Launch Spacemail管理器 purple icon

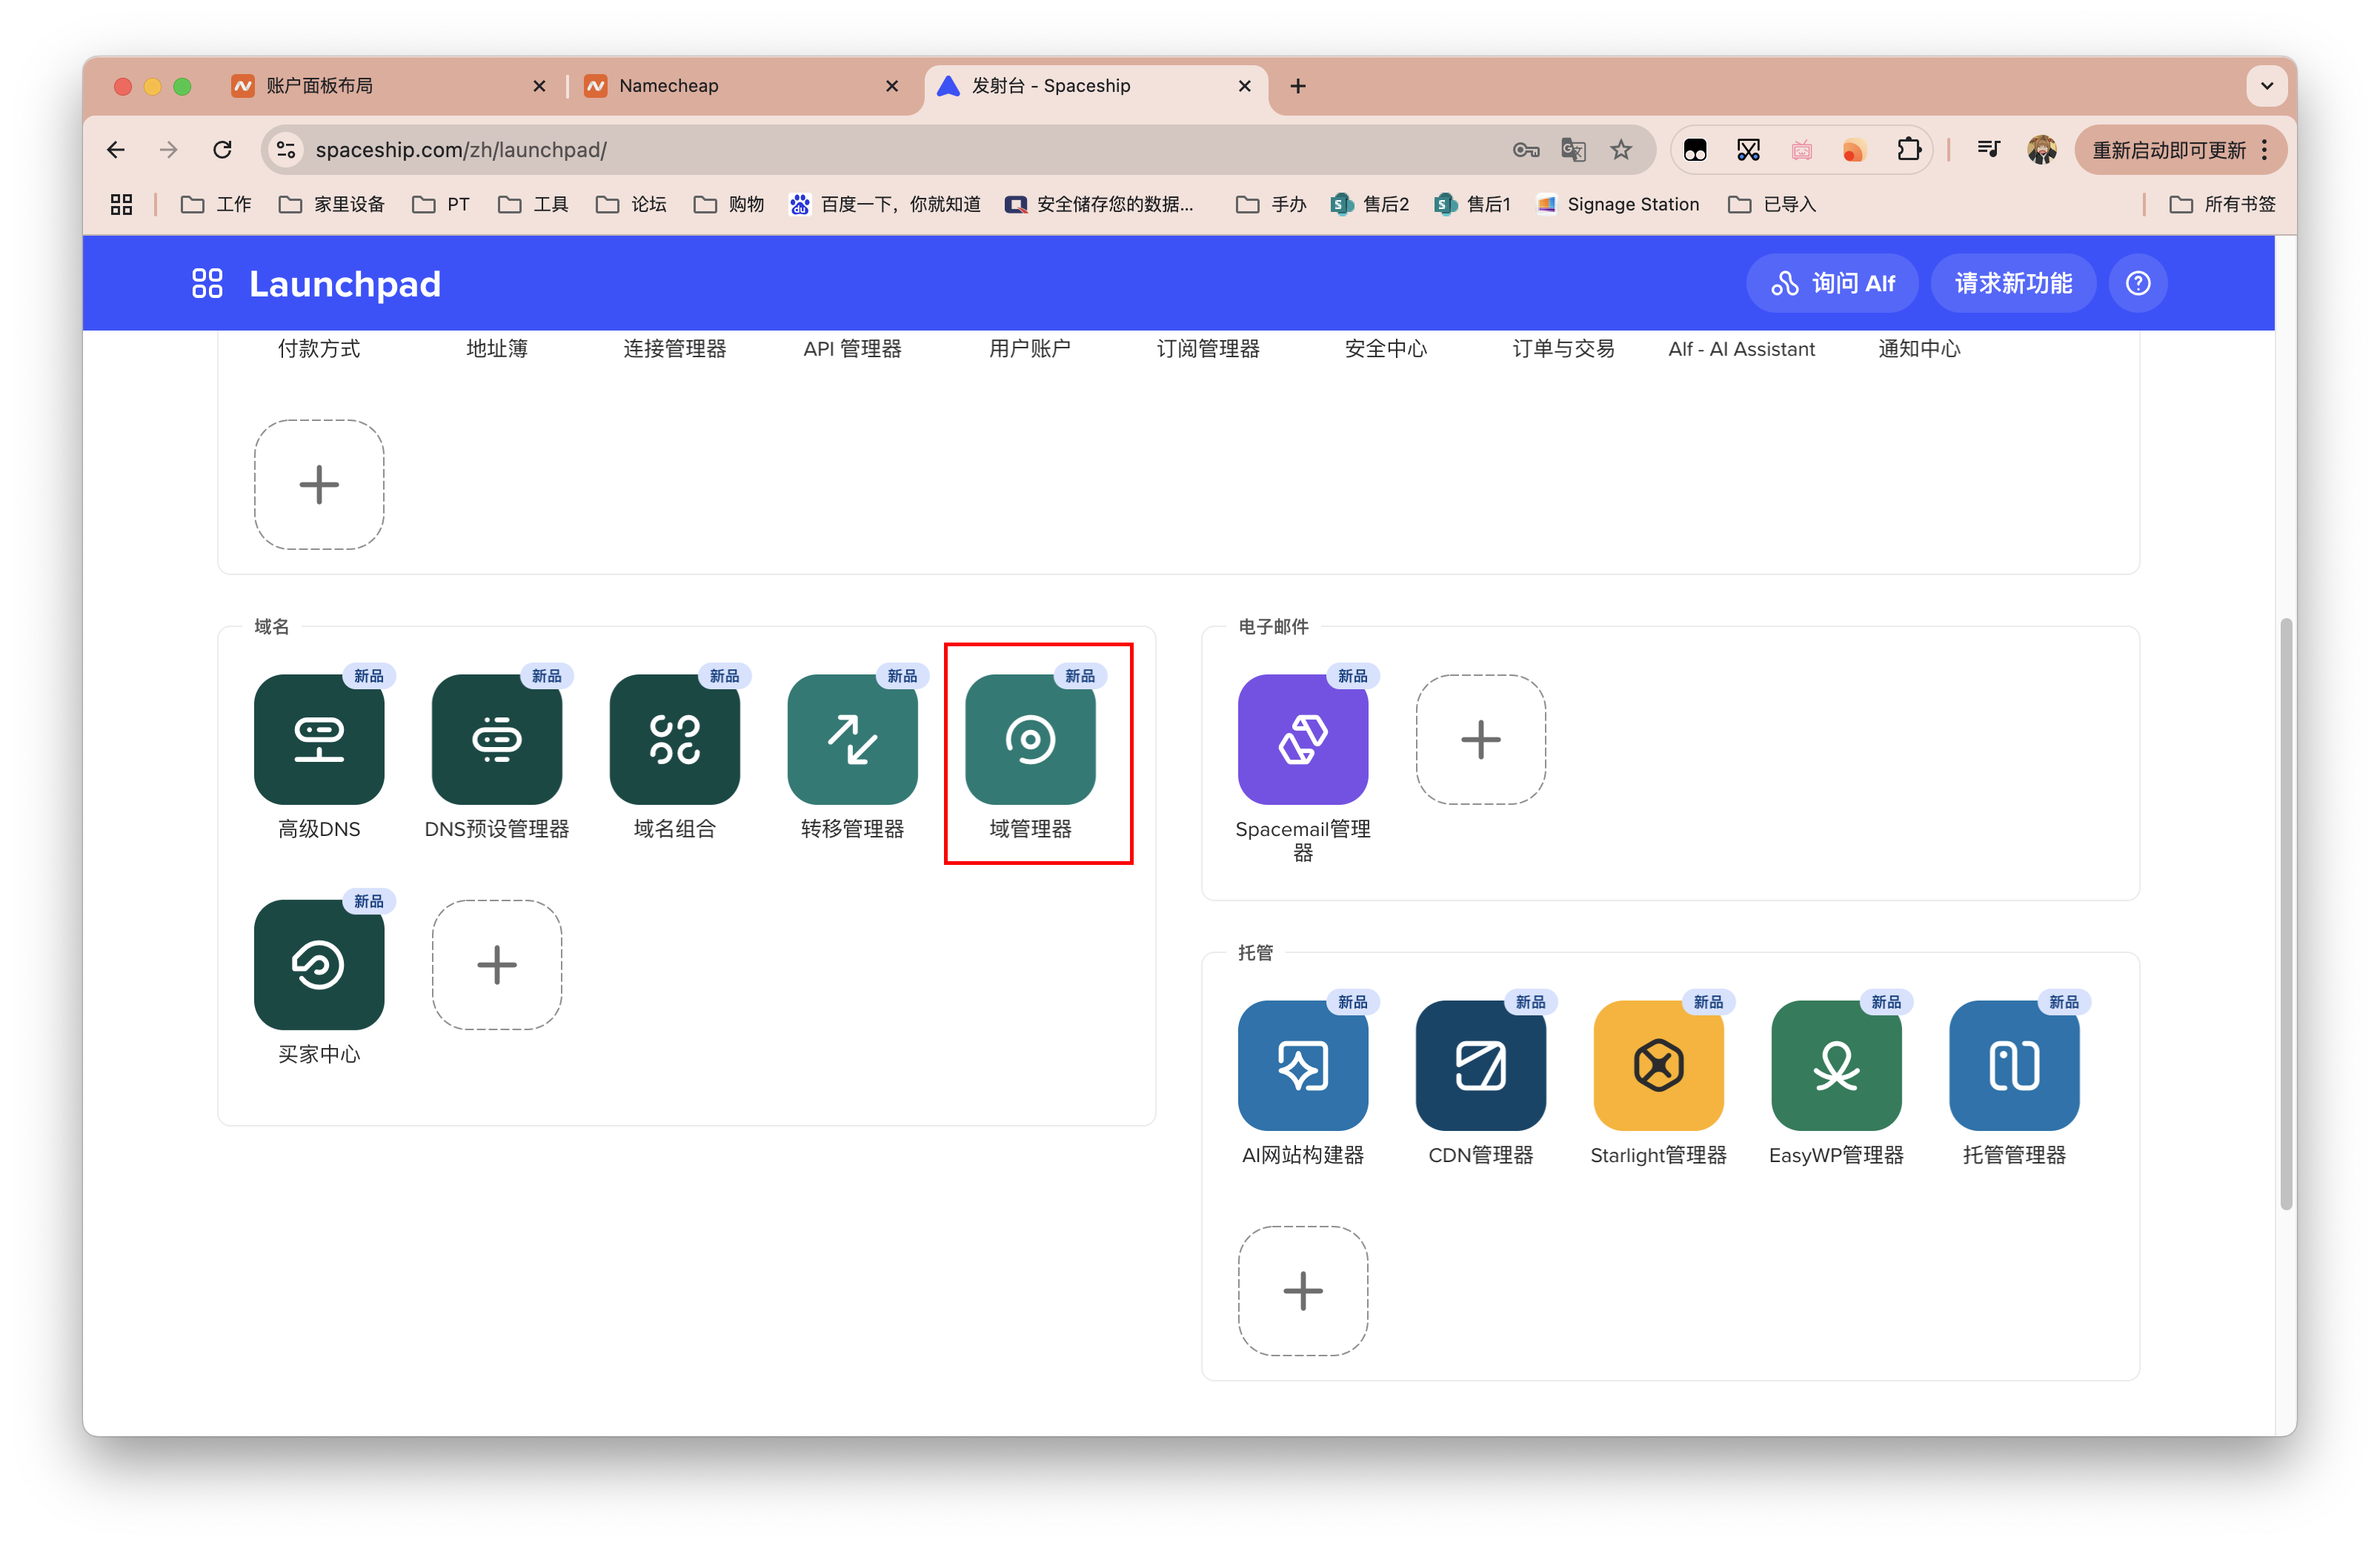[x=1302, y=739]
